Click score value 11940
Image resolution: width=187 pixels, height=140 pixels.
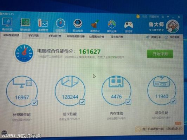(x=162, y=96)
